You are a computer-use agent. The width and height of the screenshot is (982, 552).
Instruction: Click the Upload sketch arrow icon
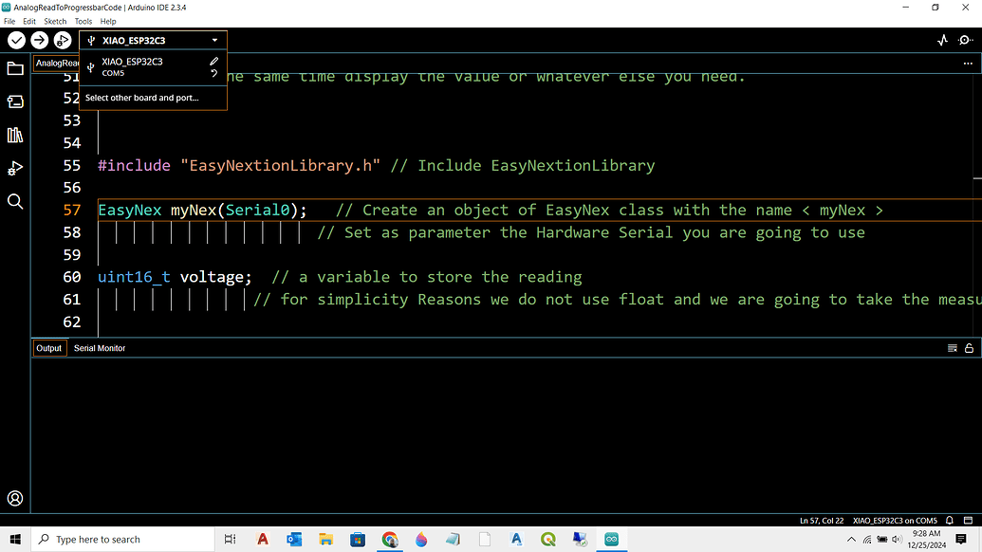[38, 40]
